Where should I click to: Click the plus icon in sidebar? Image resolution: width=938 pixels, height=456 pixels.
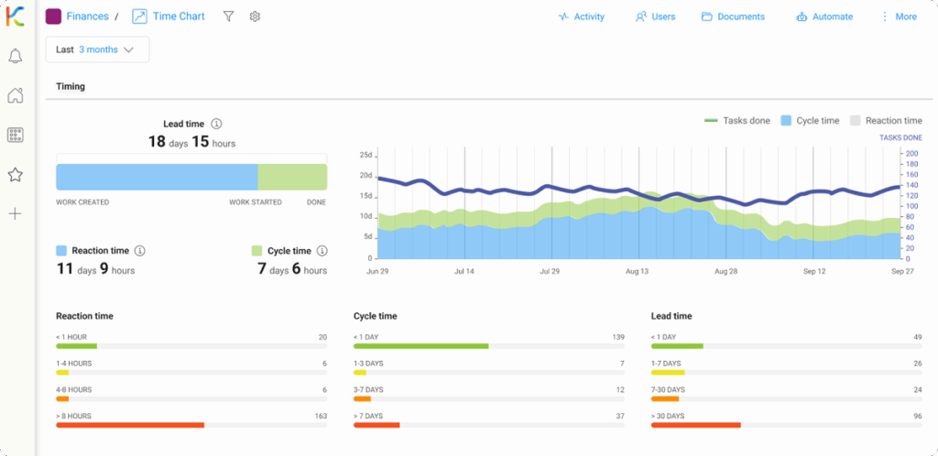point(15,214)
